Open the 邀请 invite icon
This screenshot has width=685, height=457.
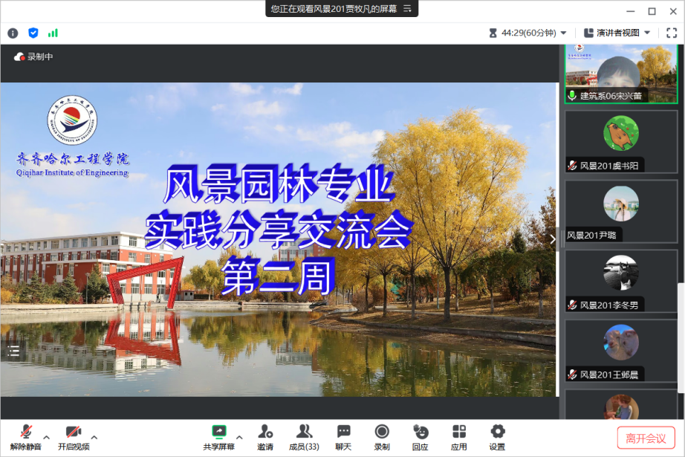[x=265, y=437]
